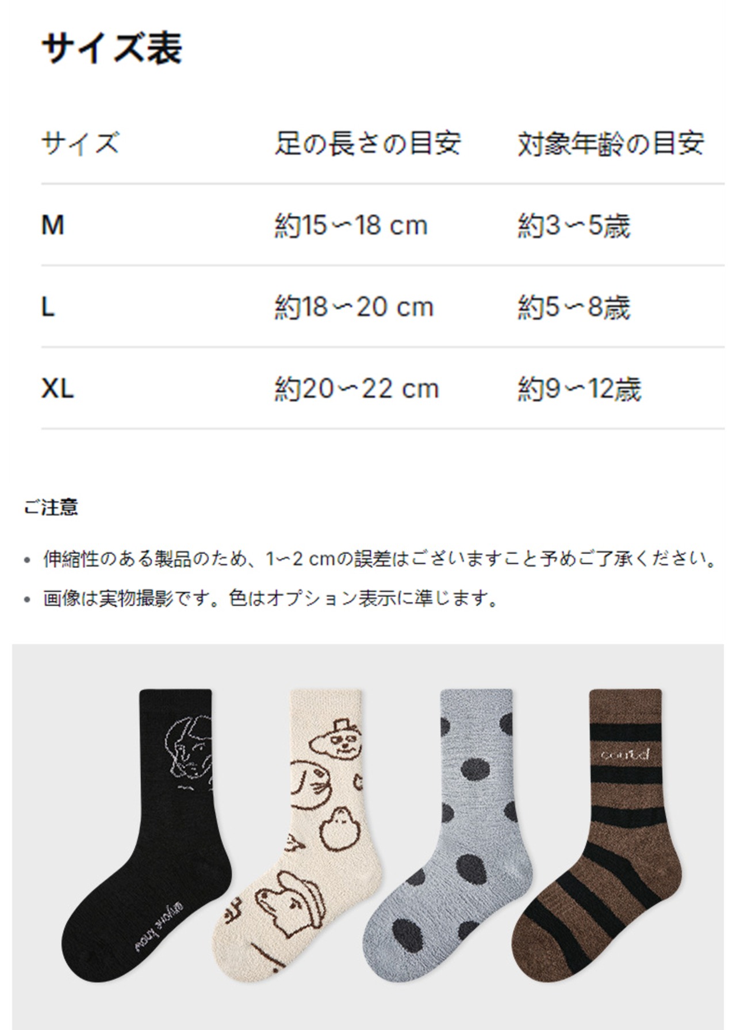Select the L size row label
Viewport: 736px width, 1030px height.
point(48,307)
